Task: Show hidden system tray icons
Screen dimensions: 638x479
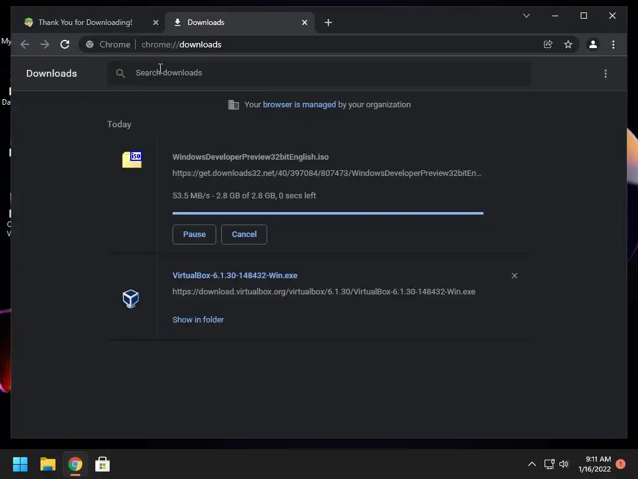Action: tap(532, 464)
